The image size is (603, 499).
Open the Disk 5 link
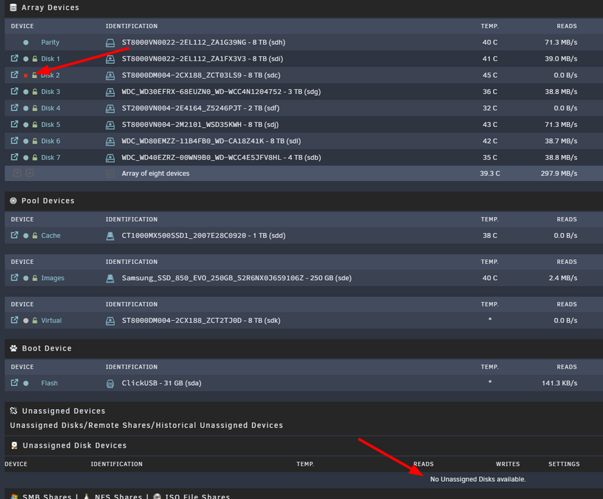coord(51,125)
